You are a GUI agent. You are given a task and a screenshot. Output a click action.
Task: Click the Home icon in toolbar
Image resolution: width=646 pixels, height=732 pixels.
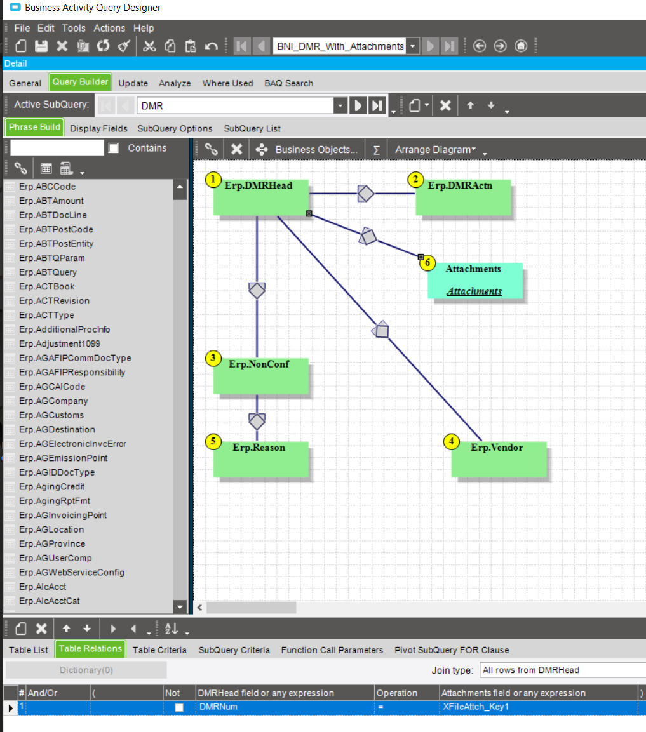521,46
